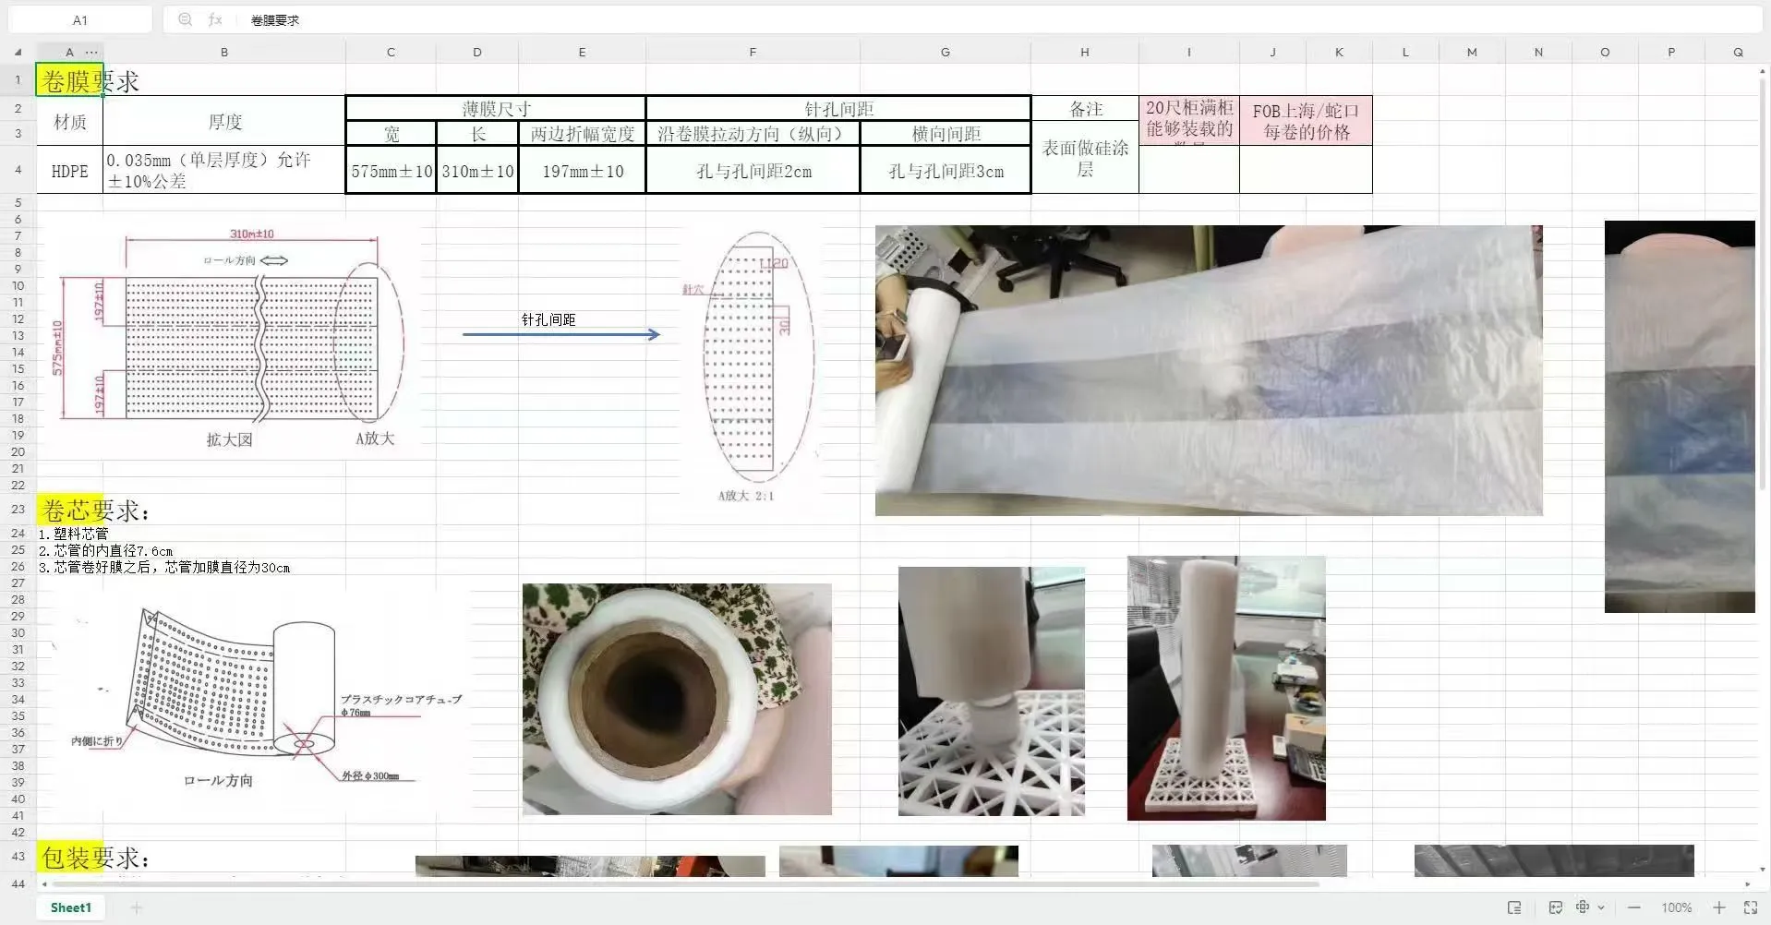Viewport: 1771px width, 925px height.
Task: Click the 包装要求 section heading
Action: click(x=95, y=858)
